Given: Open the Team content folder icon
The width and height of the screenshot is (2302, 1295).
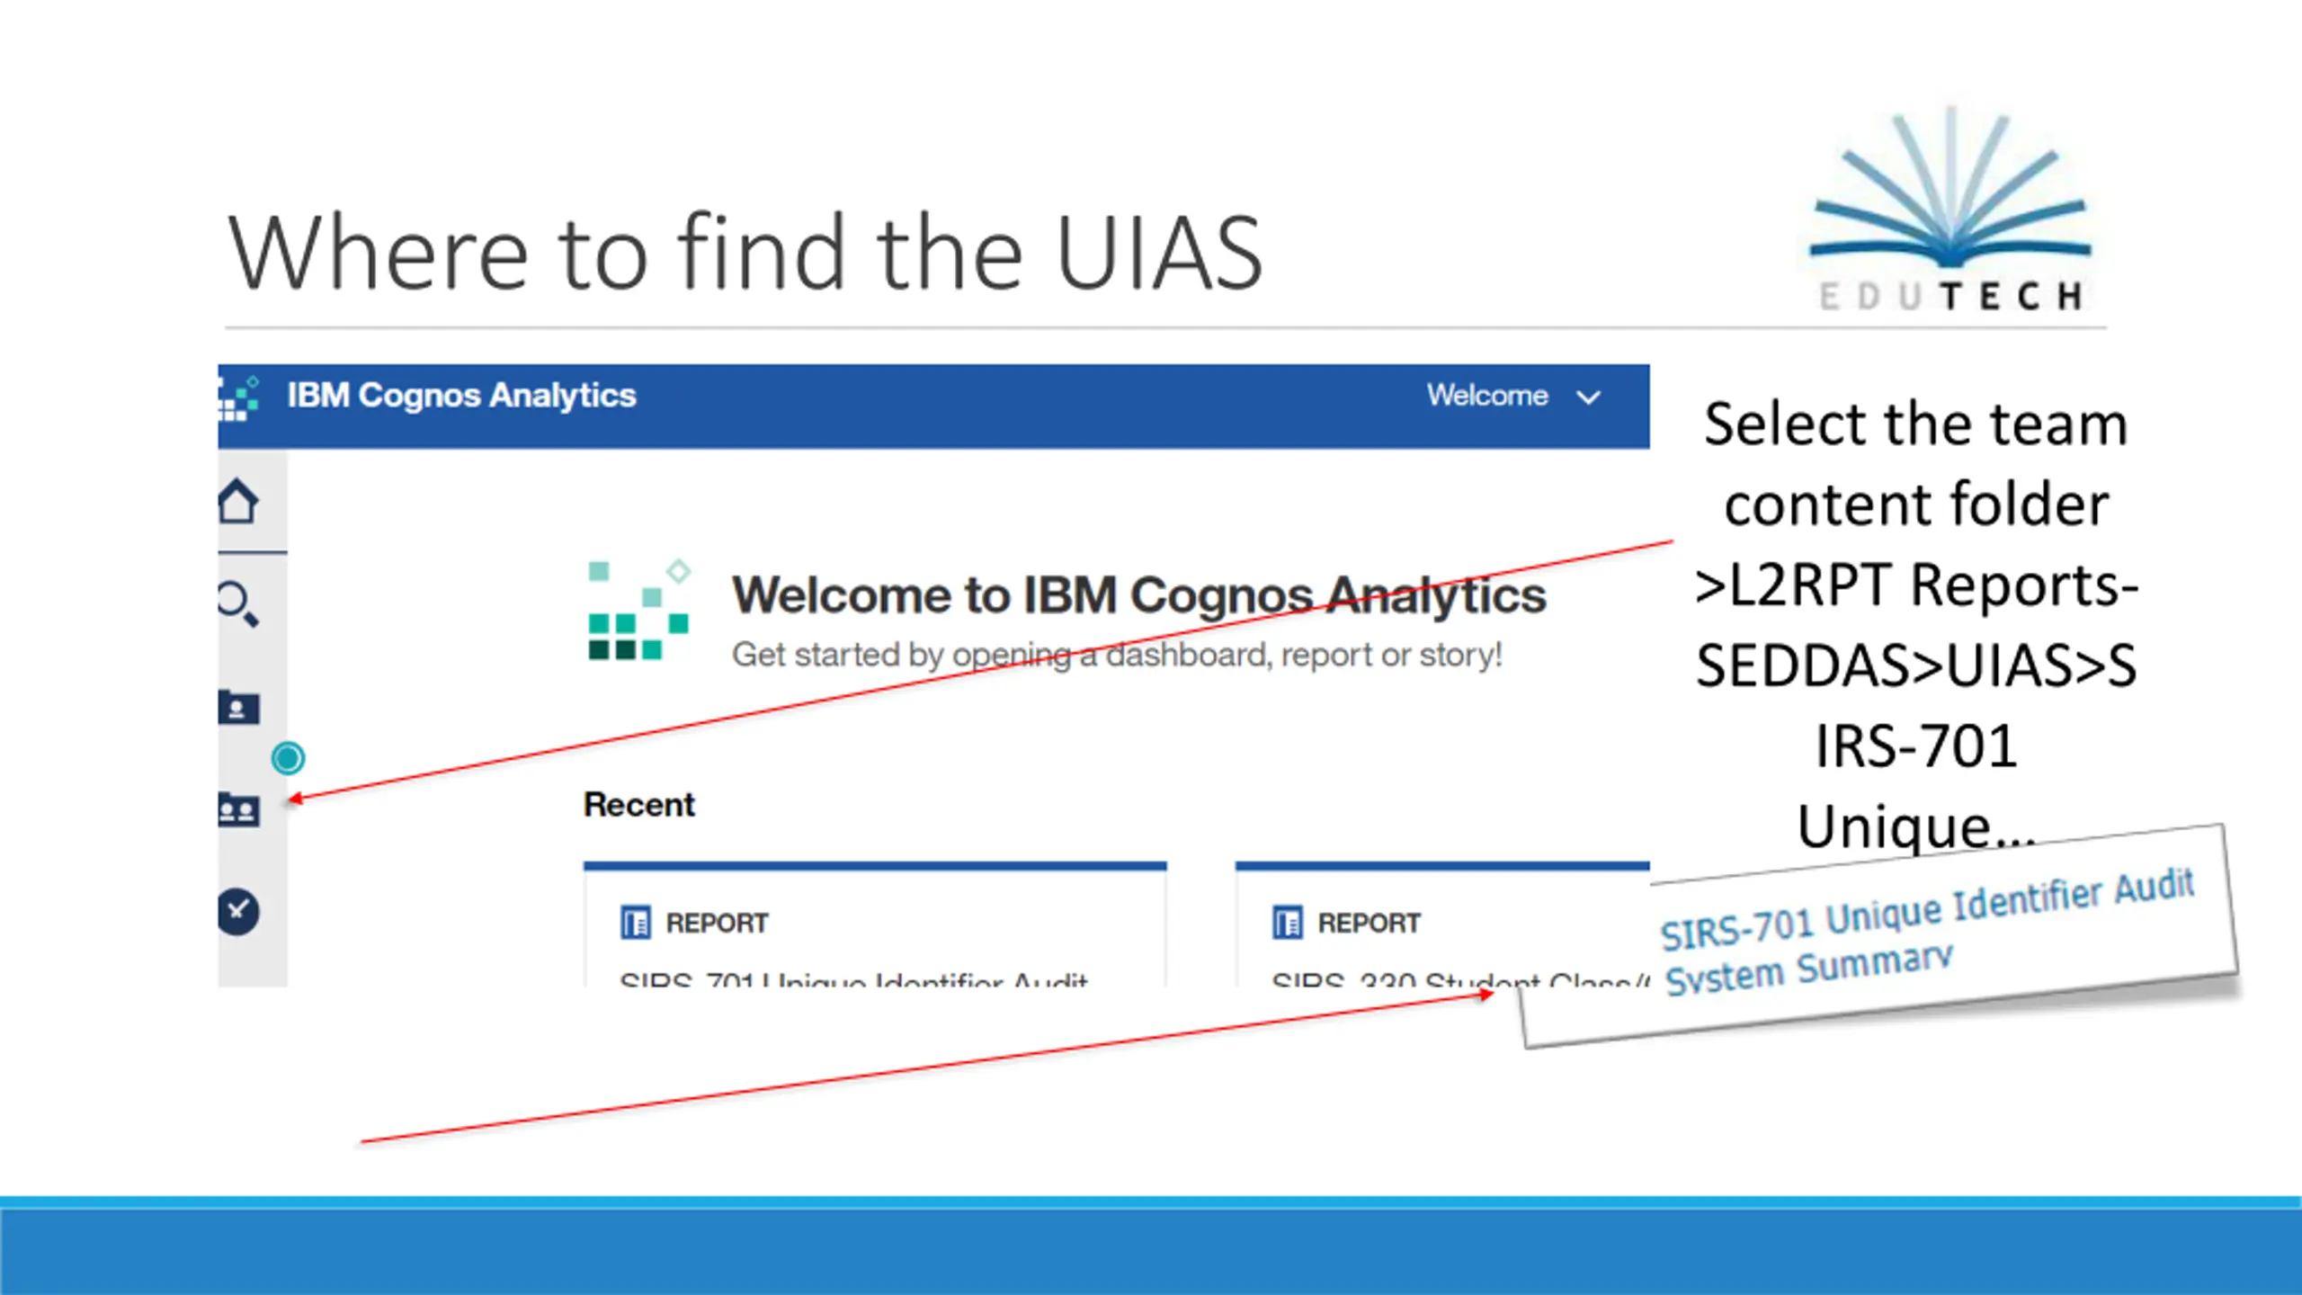Looking at the screenshot, I should click(x=238, y=809).
